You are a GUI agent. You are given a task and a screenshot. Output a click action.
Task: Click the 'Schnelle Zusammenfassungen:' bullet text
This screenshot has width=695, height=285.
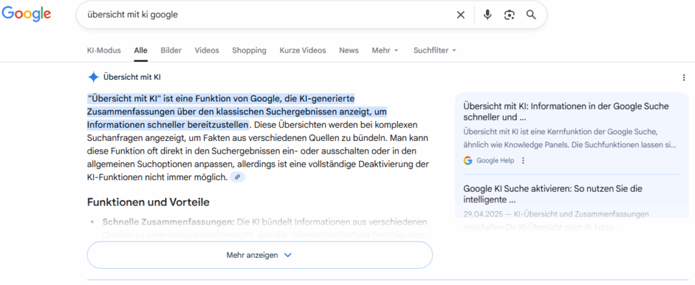click(x=168, y=221)
